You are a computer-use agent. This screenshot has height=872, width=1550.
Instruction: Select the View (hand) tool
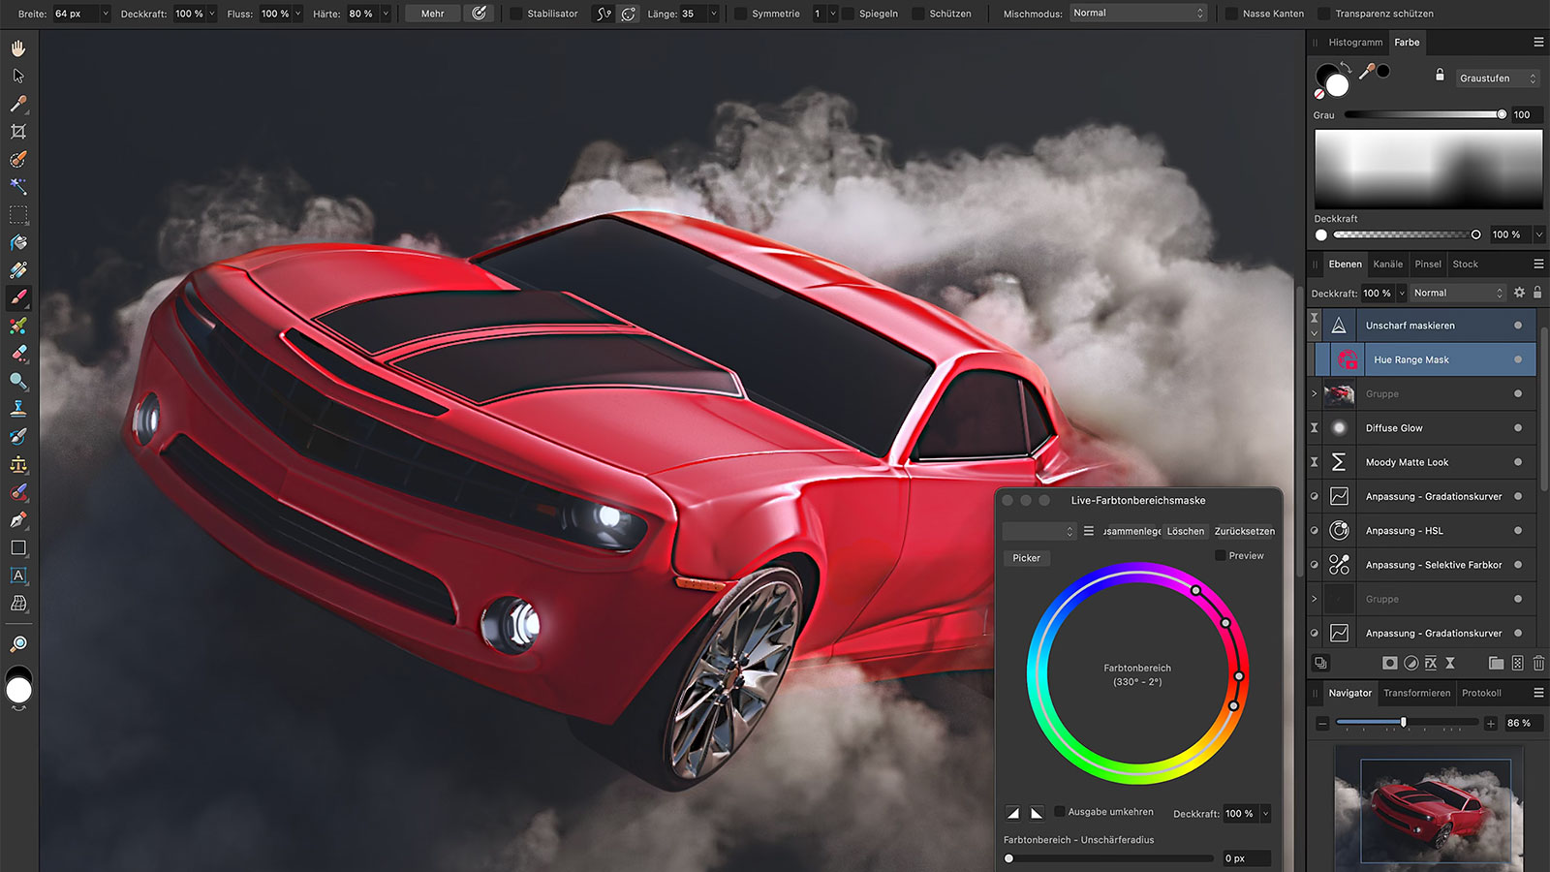(18, 47)
